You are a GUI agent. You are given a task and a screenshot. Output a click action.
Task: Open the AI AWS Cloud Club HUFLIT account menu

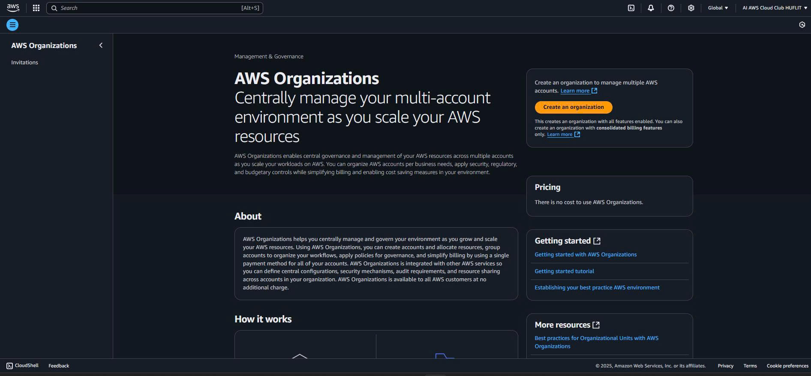coord(775,8)
